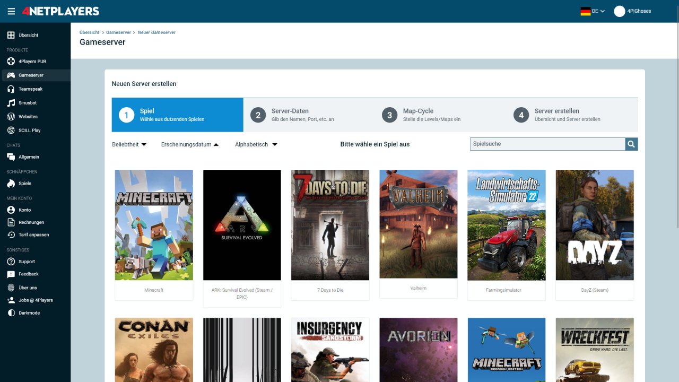Click the 4Players PUR icon
This screenshot has height=382, width=679.
coord(11,62)
